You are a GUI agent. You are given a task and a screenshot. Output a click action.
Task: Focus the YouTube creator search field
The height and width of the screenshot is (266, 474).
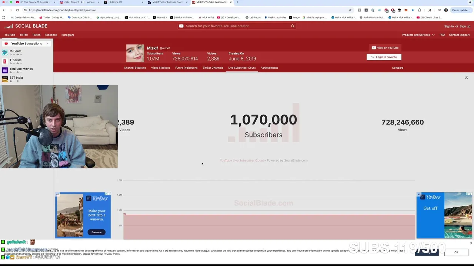click(237, 26)
